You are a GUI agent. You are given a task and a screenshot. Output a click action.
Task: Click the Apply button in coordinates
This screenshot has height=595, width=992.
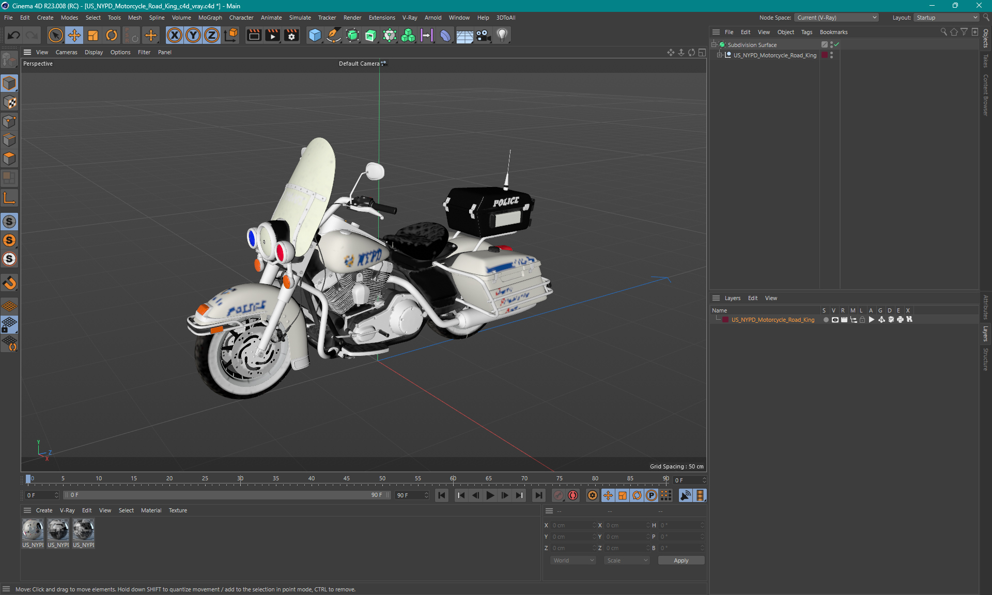pyautogui.click(x=681, y=560)
